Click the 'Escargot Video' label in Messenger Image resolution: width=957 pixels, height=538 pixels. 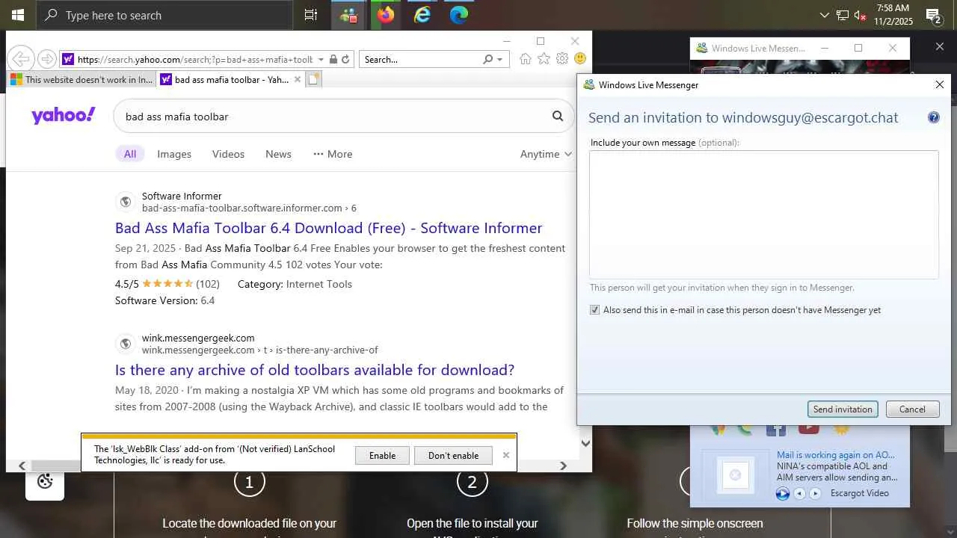click(x=859, y=493)
